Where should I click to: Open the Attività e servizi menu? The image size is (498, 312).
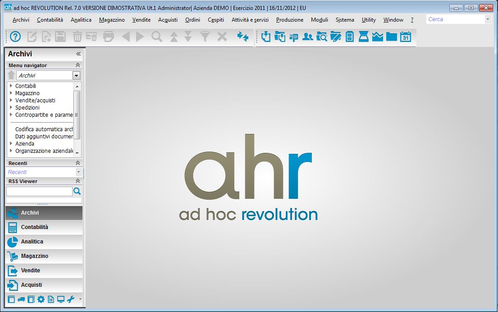(x=250, y=20)
